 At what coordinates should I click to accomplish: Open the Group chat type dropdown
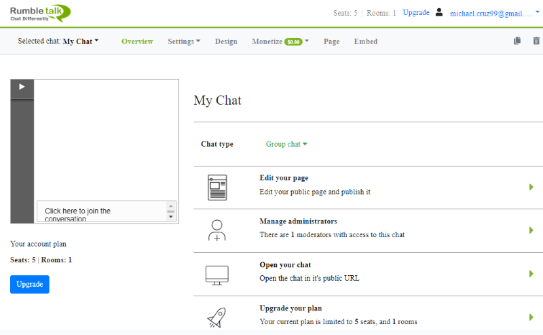286,144
